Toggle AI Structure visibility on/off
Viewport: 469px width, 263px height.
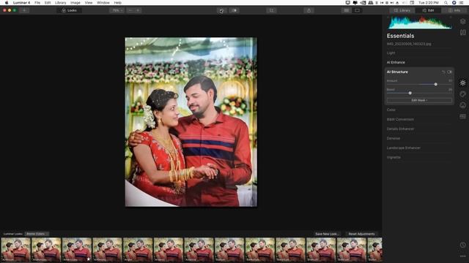449,72
